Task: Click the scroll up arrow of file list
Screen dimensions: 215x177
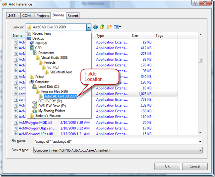Action: [200, 35]
